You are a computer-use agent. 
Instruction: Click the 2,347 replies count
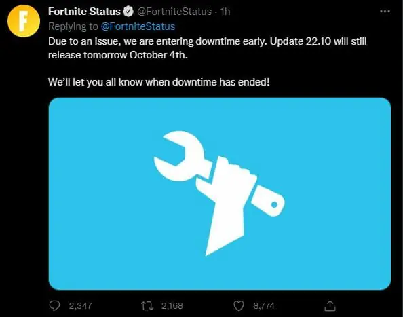(x=81, y=306)
